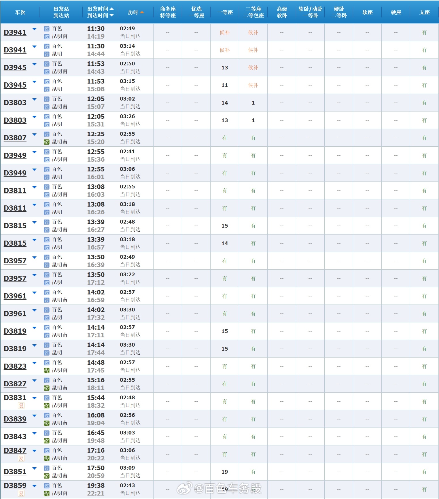Click 出发站 到达站 column header
439x499 pixels.
click(x=61, y=12)
